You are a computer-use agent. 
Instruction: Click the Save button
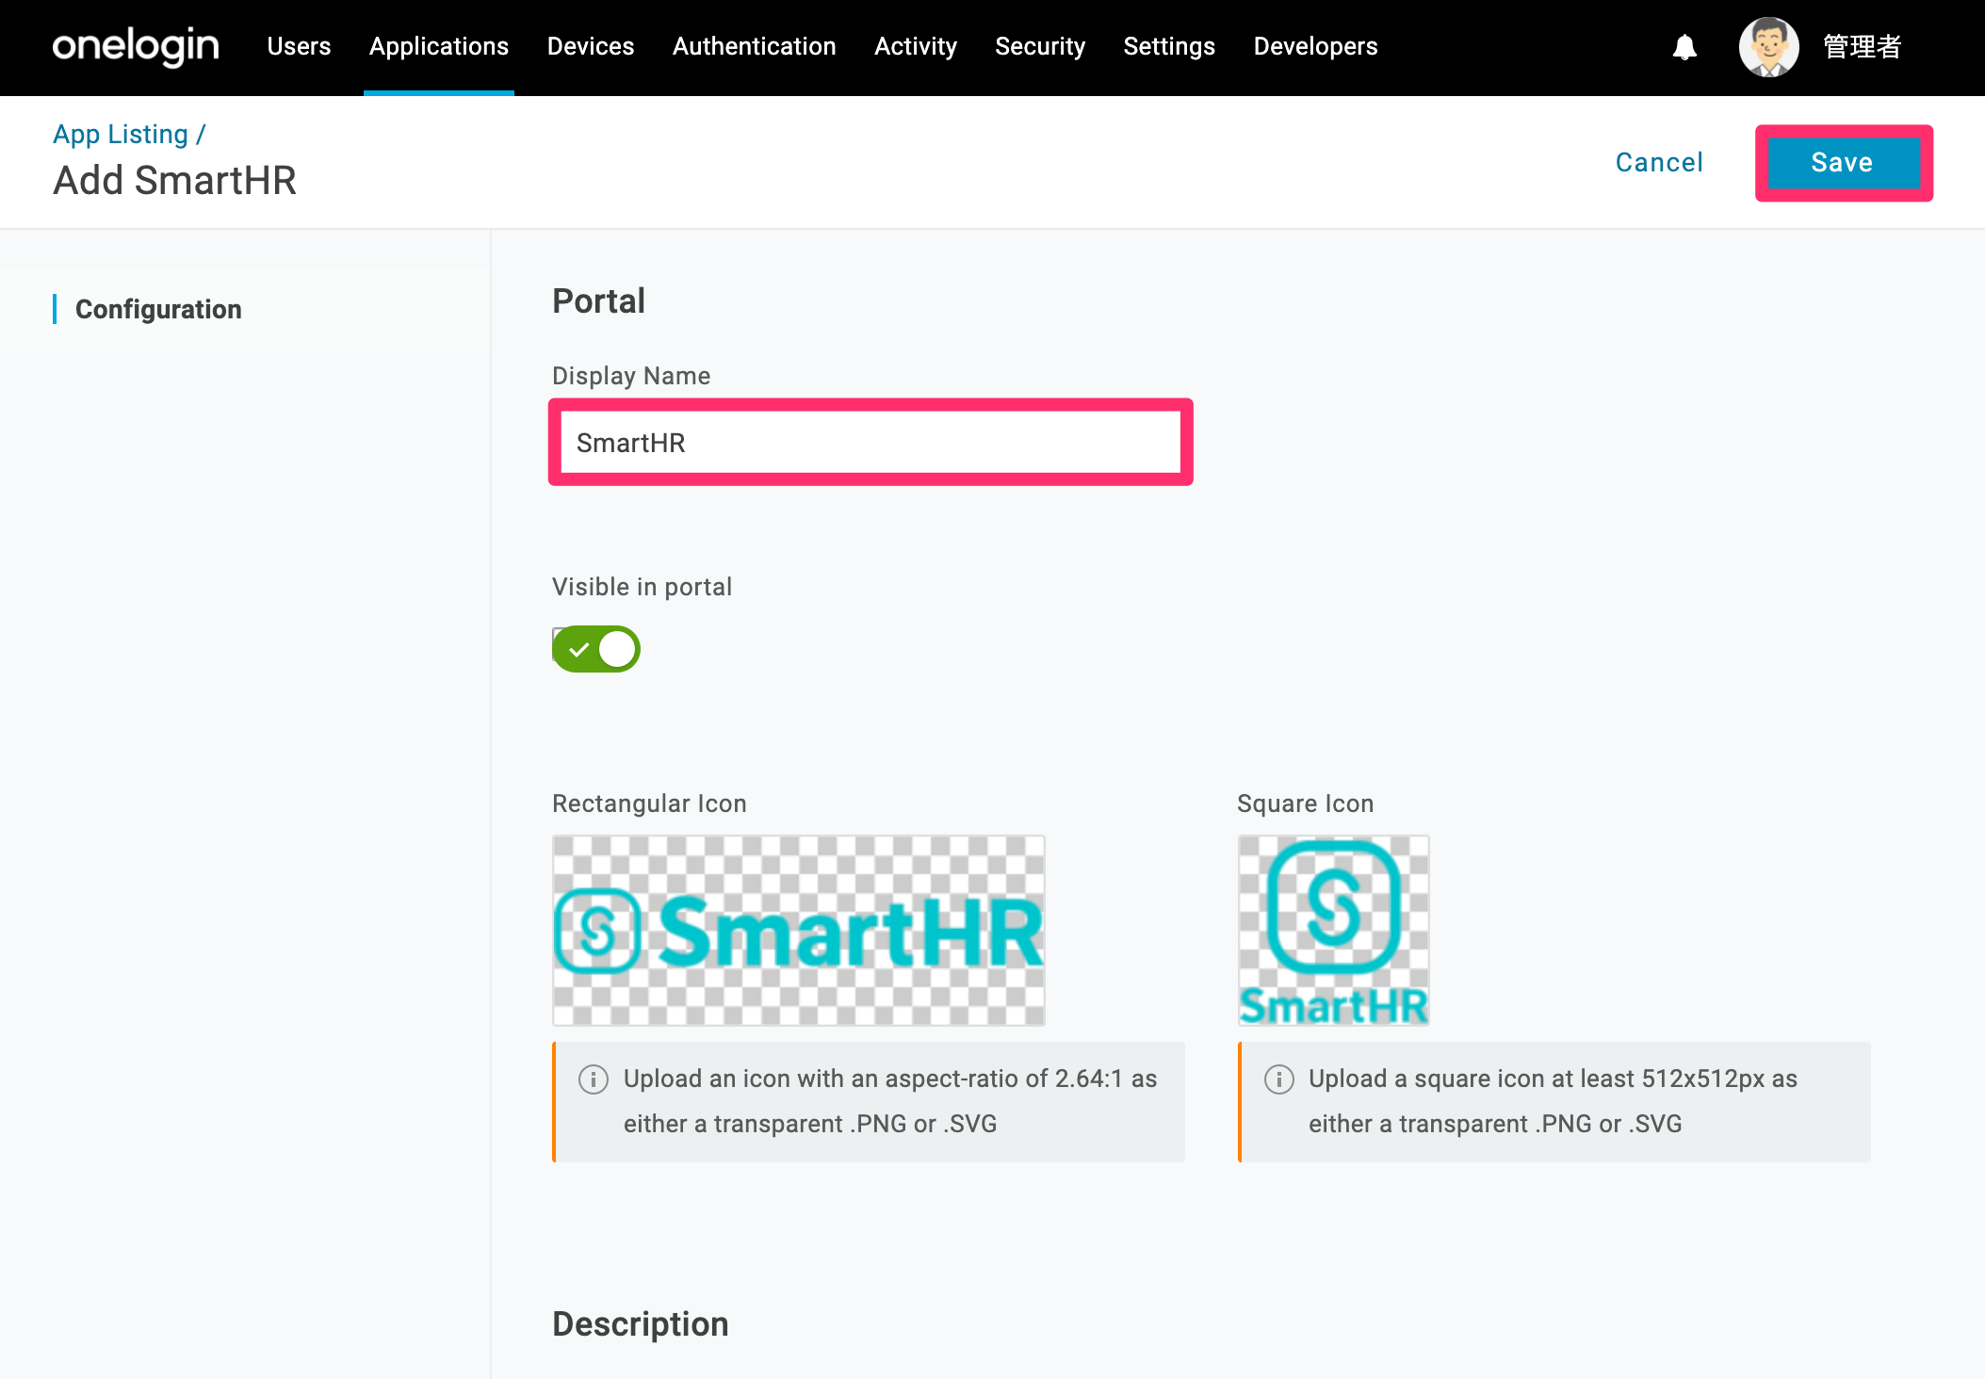1844,163
